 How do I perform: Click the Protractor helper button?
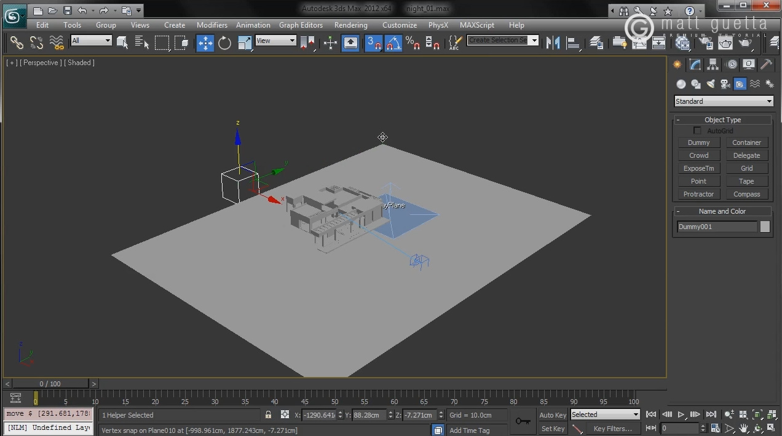pyautogui.click(x=699, y=194)
